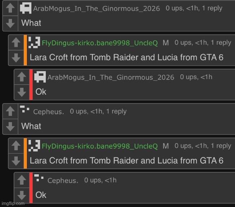Downvote ArabMogus's "Ok" reply
Screen dimensions: 235x207
(22, 92)
